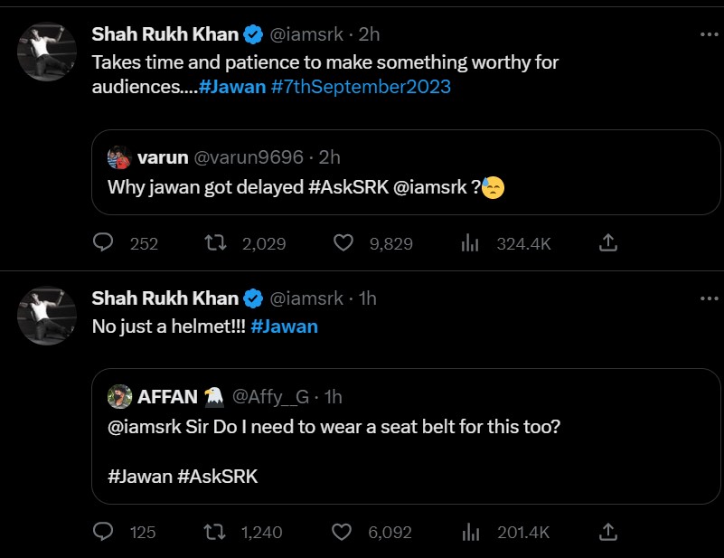Click the @iamsrk handle on helmet tweet
724x558 pixels.
point(307,298)
